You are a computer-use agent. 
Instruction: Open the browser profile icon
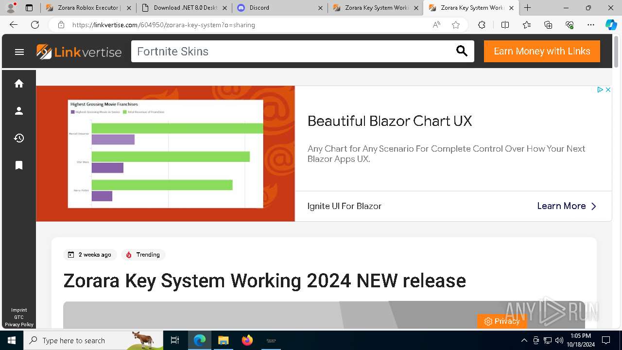[x=11, y=8]
